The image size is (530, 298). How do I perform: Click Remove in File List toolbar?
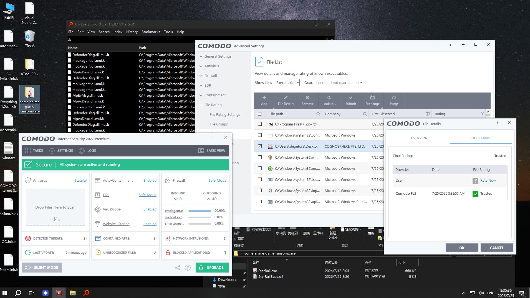[307, 101]
